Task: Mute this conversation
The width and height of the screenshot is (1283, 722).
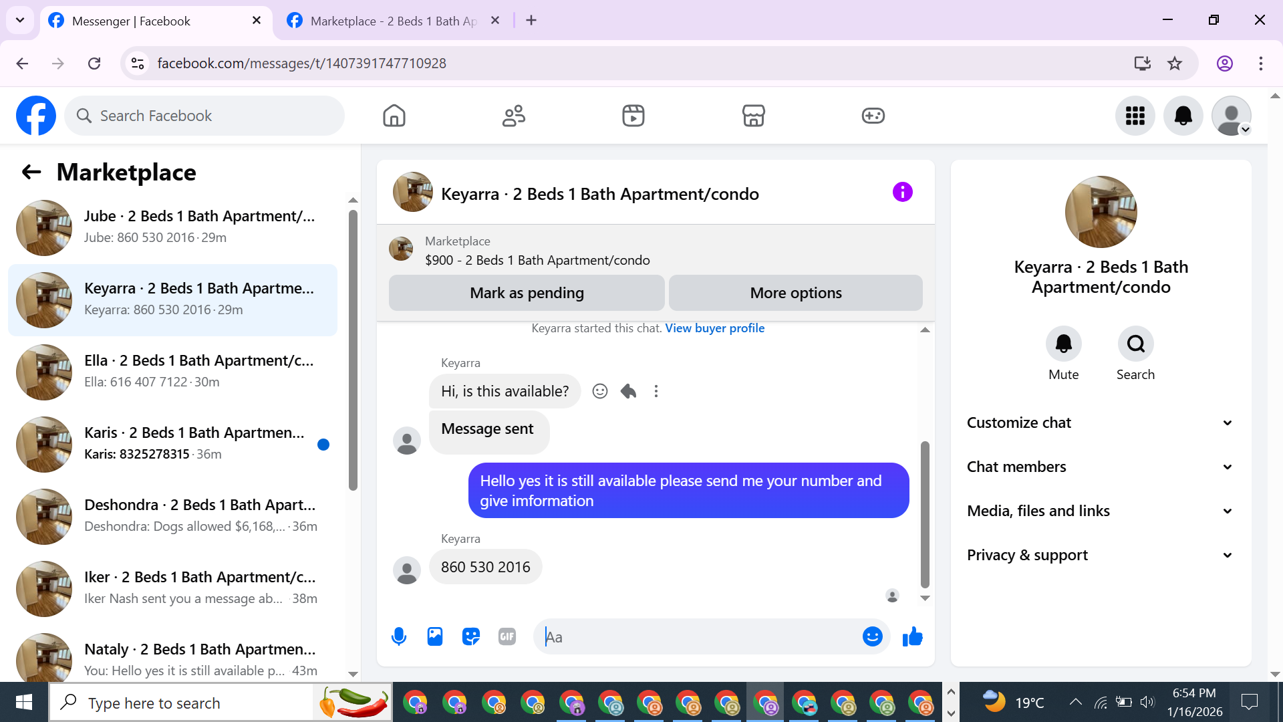Action: (1063, 344)
